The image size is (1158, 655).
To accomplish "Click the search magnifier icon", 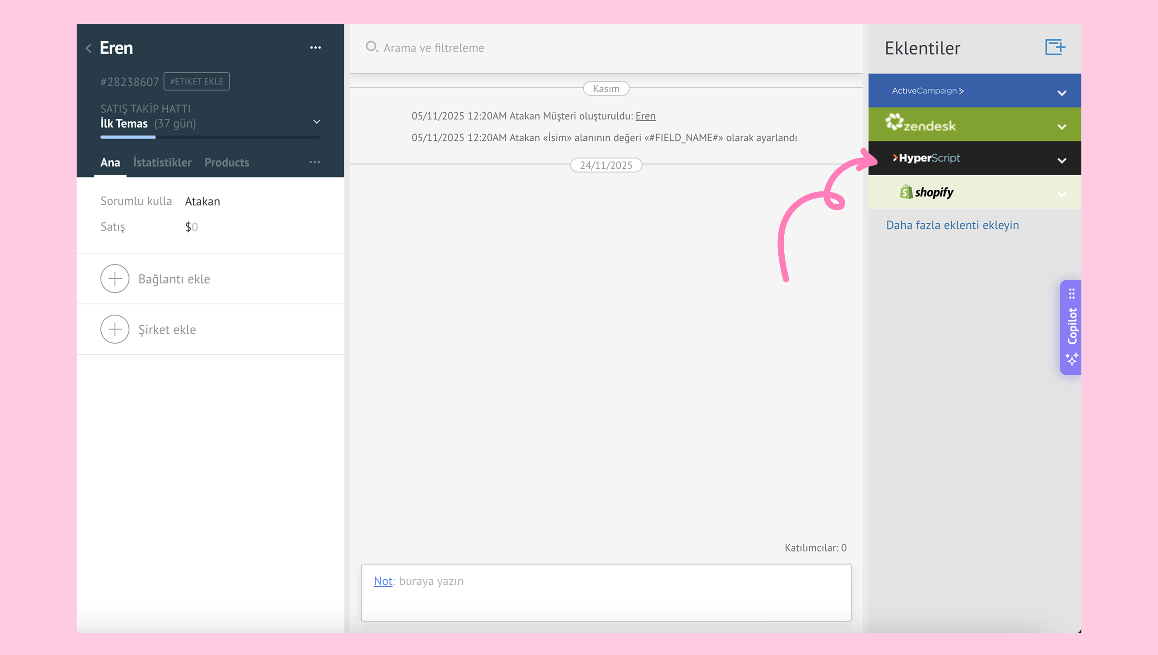I will 371,47.
